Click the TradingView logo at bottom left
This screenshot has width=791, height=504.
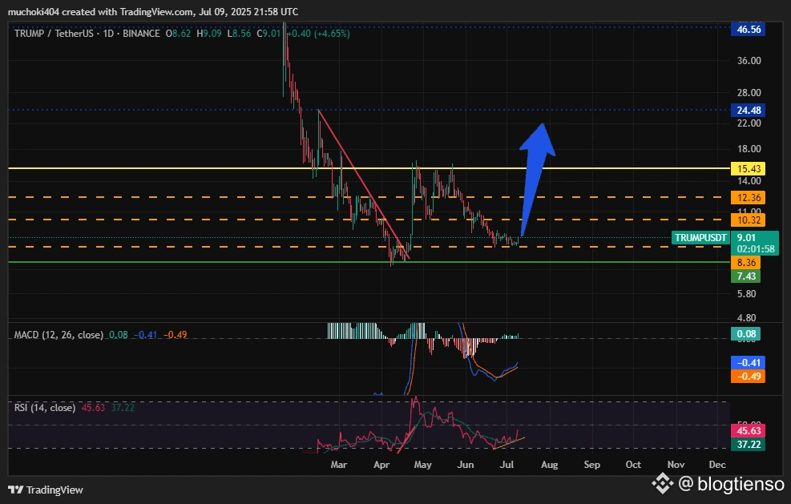(46, 490)
